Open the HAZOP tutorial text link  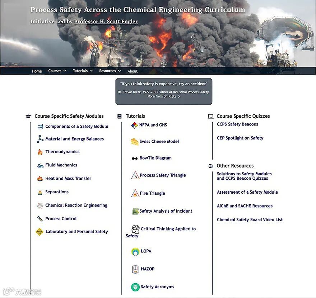coord(148,269)
